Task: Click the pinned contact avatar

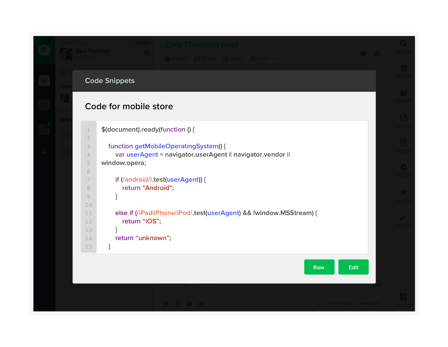Action: (x=65, y=99)
